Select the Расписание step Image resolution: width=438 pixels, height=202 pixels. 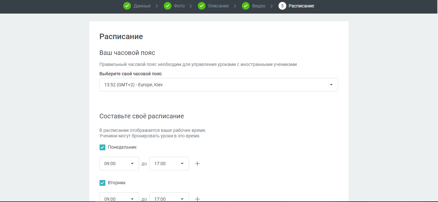[x=302, y=6]
